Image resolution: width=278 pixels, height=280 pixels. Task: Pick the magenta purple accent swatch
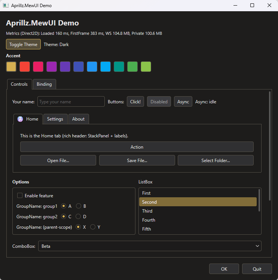tap(52, 67)
